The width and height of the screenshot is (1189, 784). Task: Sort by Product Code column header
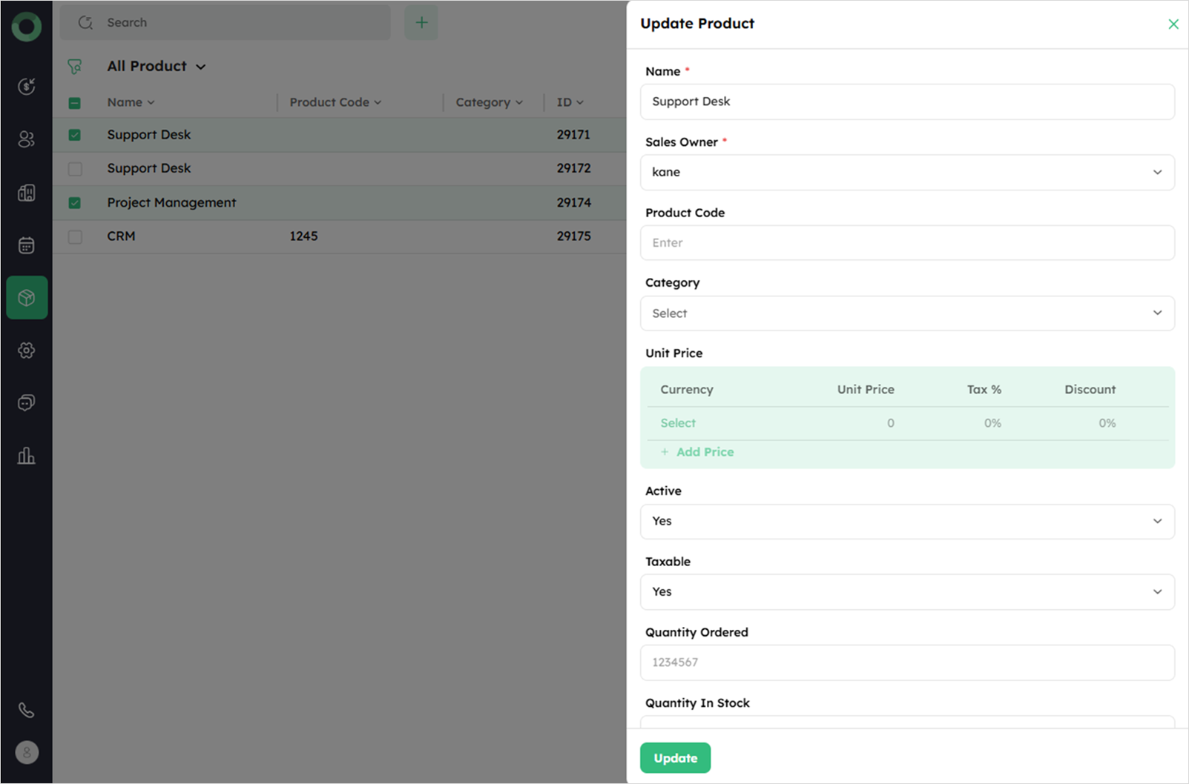click(335, 102)
